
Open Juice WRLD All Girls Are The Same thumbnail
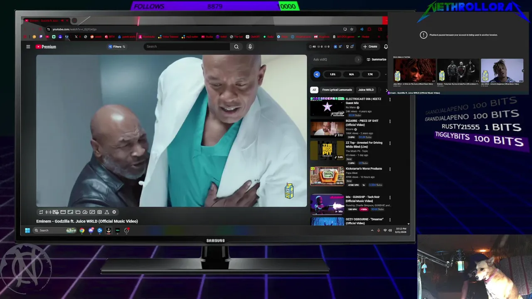point(414,71)
